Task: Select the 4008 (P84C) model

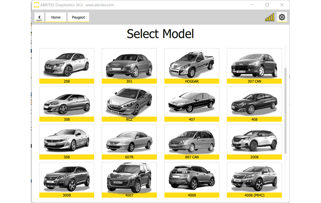Action: (x=254, y=179)
